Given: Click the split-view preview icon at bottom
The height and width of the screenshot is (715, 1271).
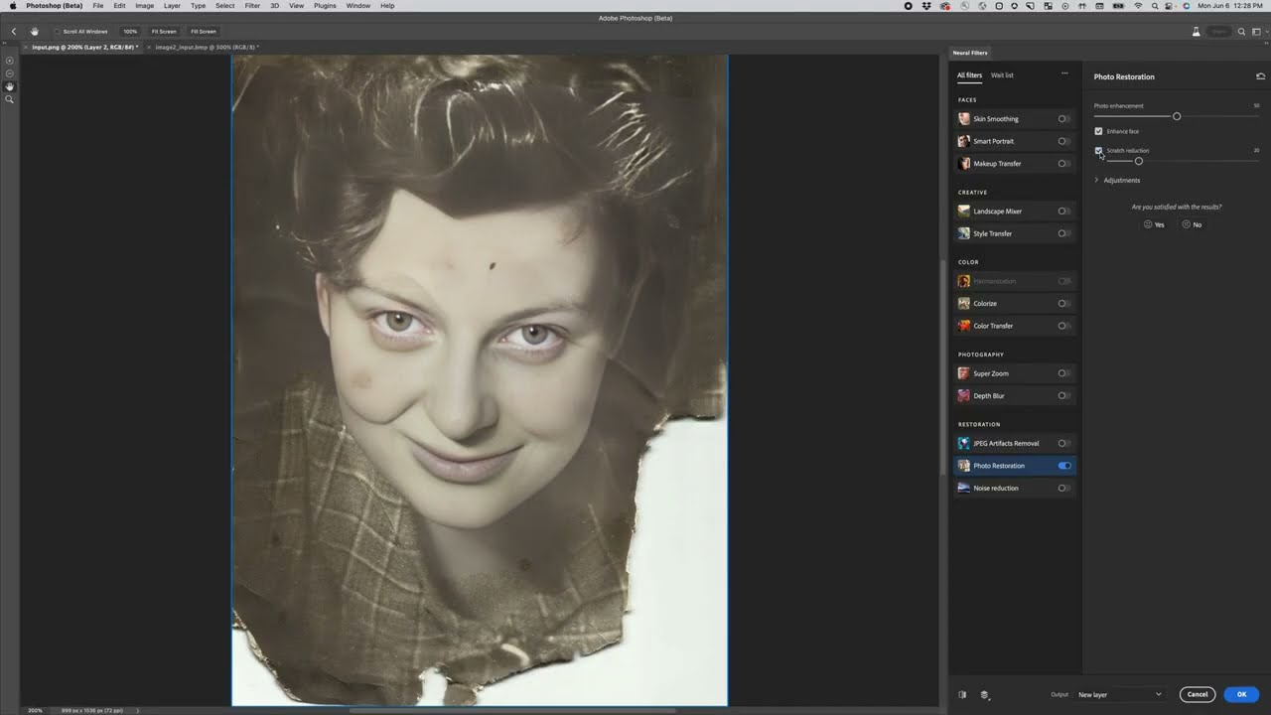Looking at the screenshot, I should coord(962,694).
